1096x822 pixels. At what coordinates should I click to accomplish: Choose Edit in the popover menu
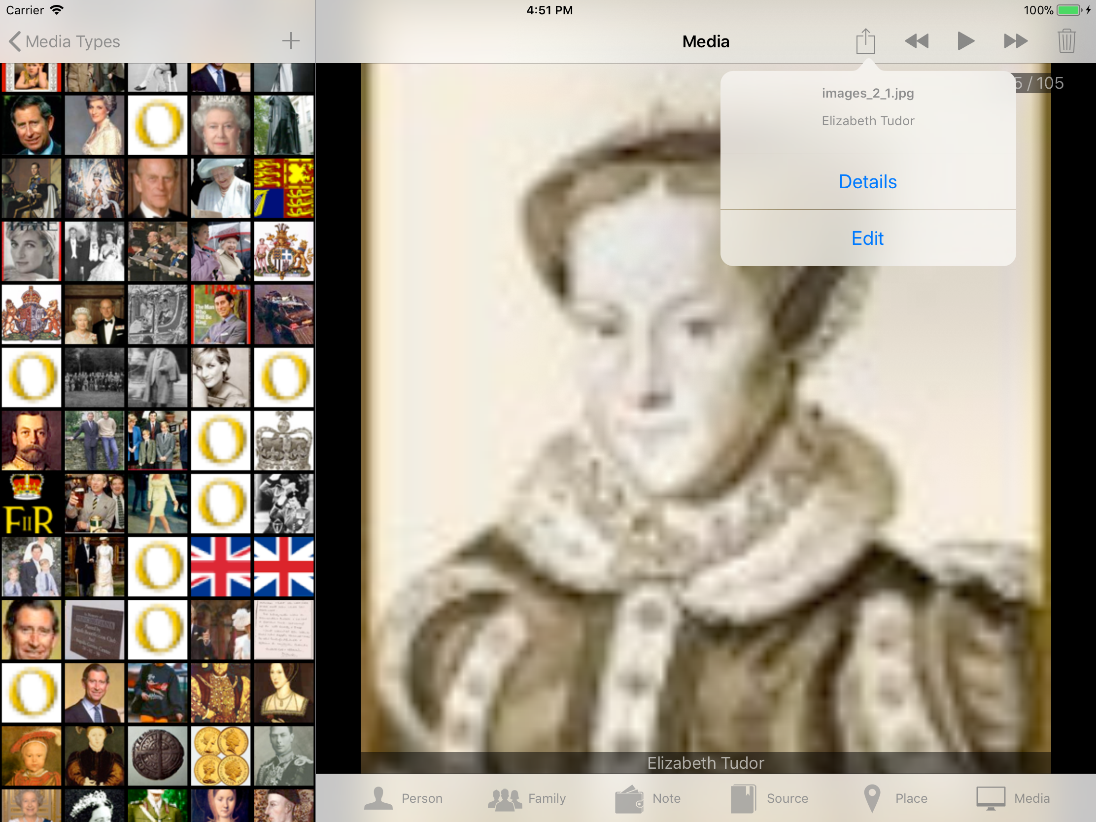(867, 239)
